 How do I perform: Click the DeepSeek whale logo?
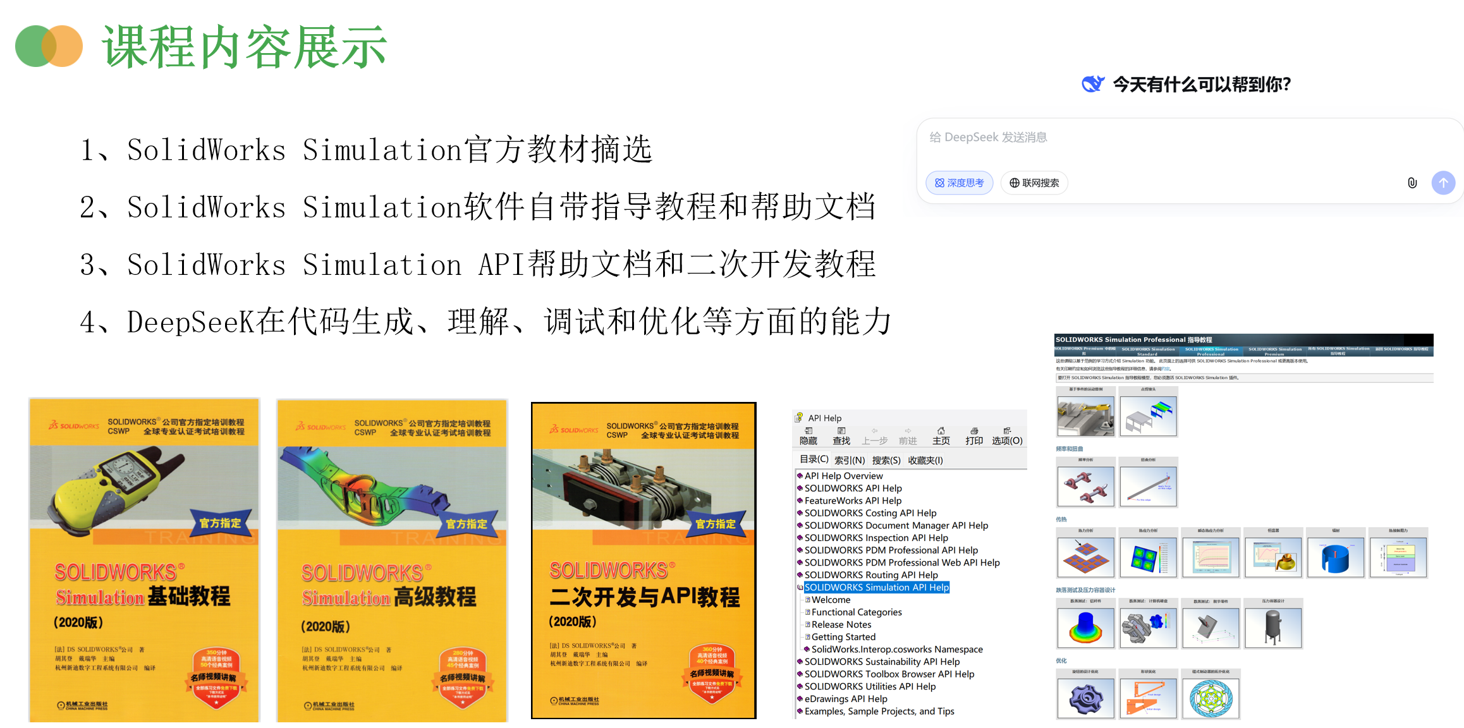click(x=1092, y=83)
